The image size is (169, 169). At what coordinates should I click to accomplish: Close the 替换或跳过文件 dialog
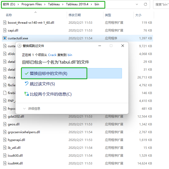pyautogui.click(x=123, y=46)
